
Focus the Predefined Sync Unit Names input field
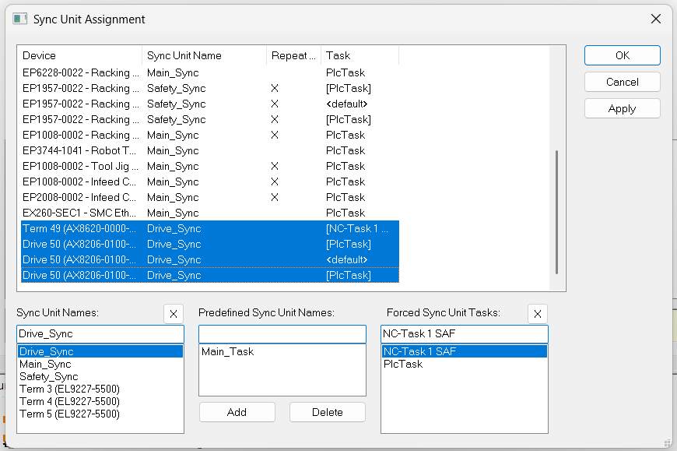(x=282, y=334)
